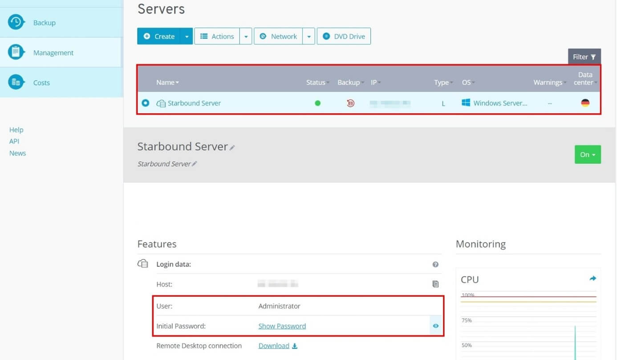The width and height of the screenshot is (617, 360).
Task: Edit the Starbound Server title with pencil icon
Action: 232,147
